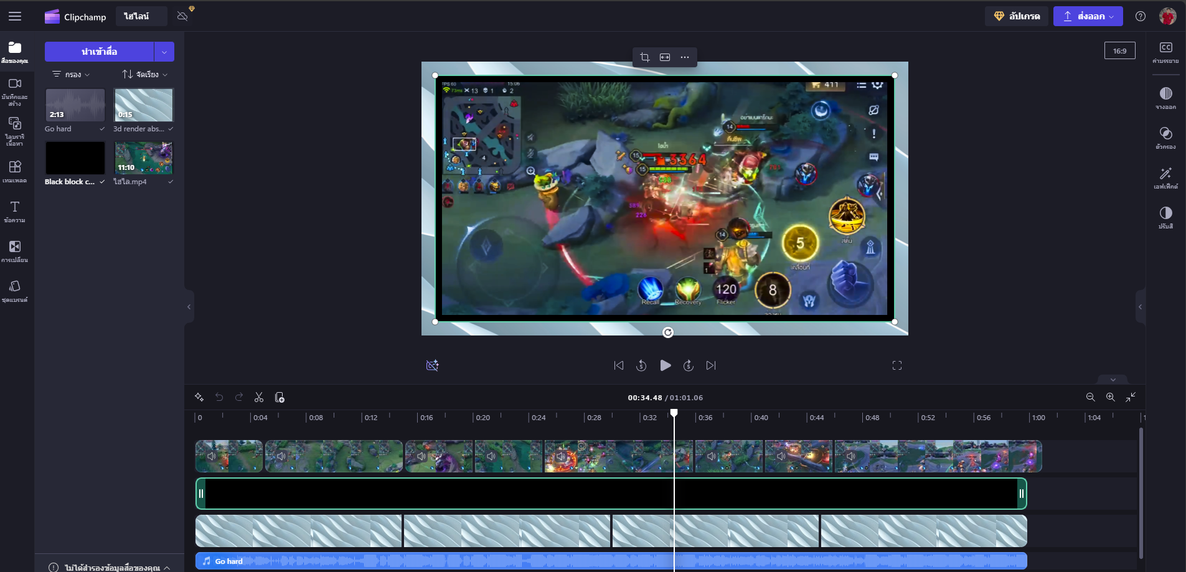Rewind five seconds

click(x=641, y=365)
